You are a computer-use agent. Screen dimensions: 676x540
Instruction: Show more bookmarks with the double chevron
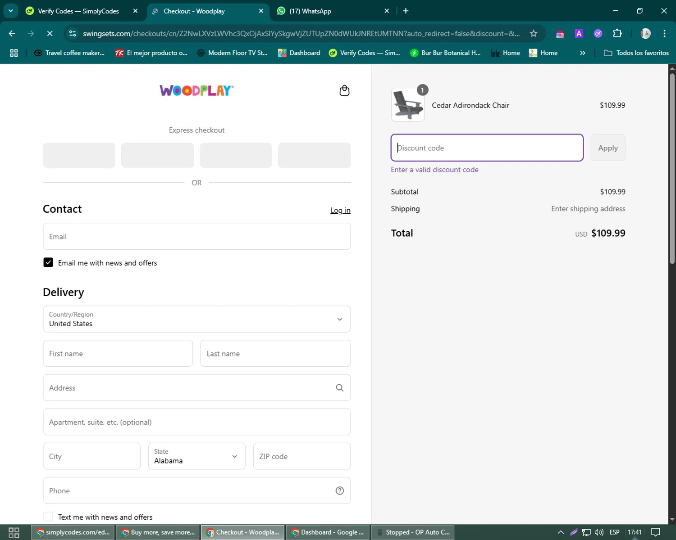click(583, 53)
